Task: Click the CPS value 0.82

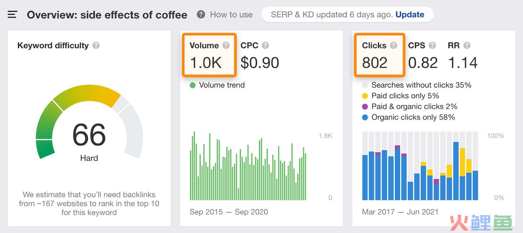Action: (423, 63)
